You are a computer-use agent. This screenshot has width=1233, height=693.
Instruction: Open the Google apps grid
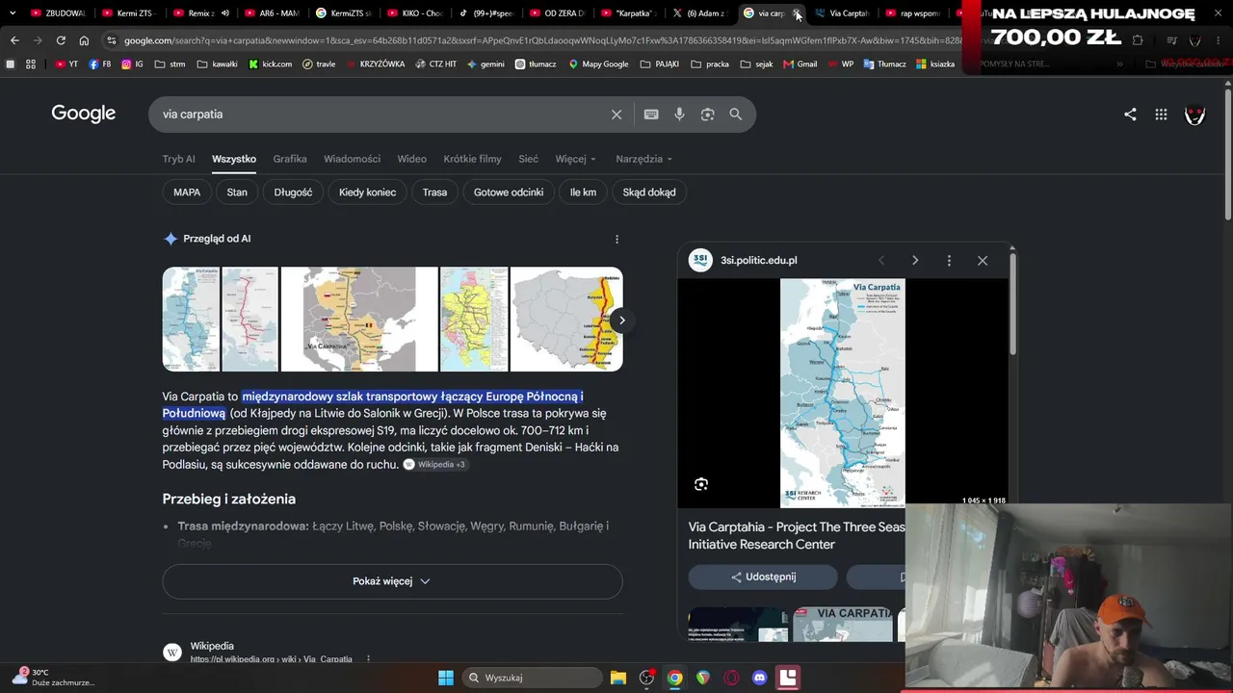[x=1161, y=115]
